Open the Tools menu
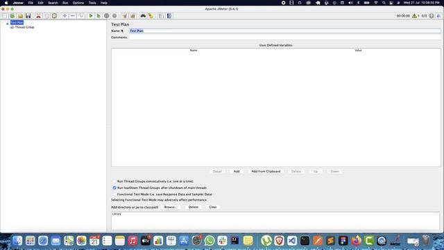The height and width of the screenshot is (250, 444). 92,3
